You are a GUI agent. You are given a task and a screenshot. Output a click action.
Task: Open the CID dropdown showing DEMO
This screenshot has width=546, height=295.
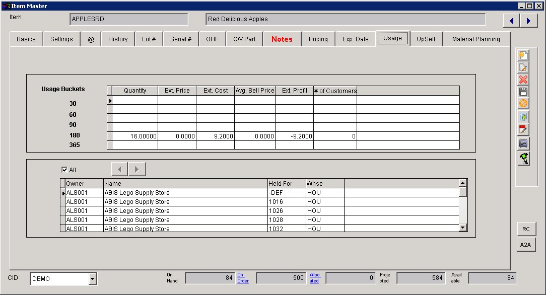coord(92,278)
